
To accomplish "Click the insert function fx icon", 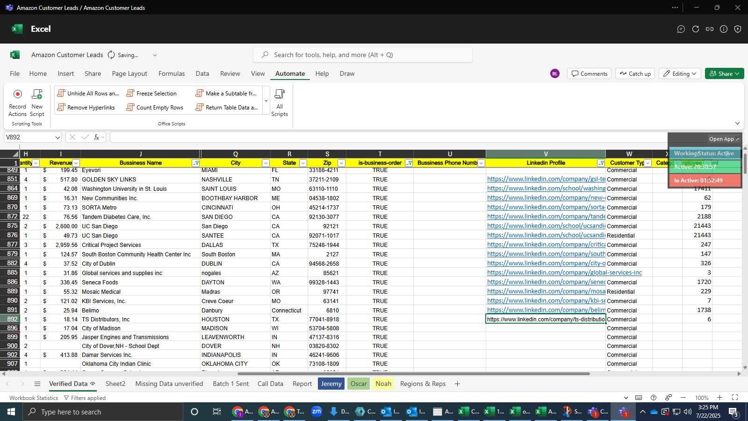I will click(96, 137).
